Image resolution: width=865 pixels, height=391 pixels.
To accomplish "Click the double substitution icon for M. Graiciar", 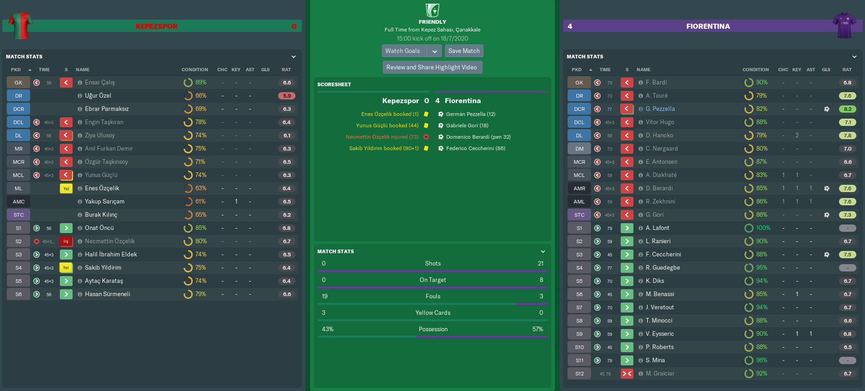I will point(627,374).
